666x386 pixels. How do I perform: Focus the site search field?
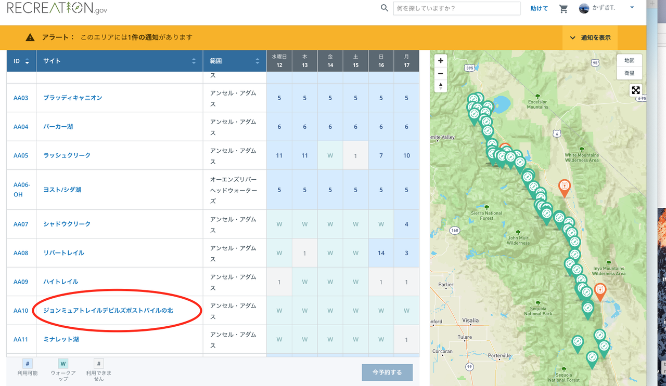point(456,8)
